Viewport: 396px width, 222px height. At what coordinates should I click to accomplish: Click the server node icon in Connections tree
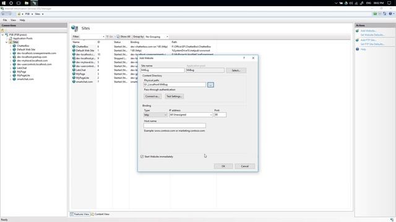(7, 35)
